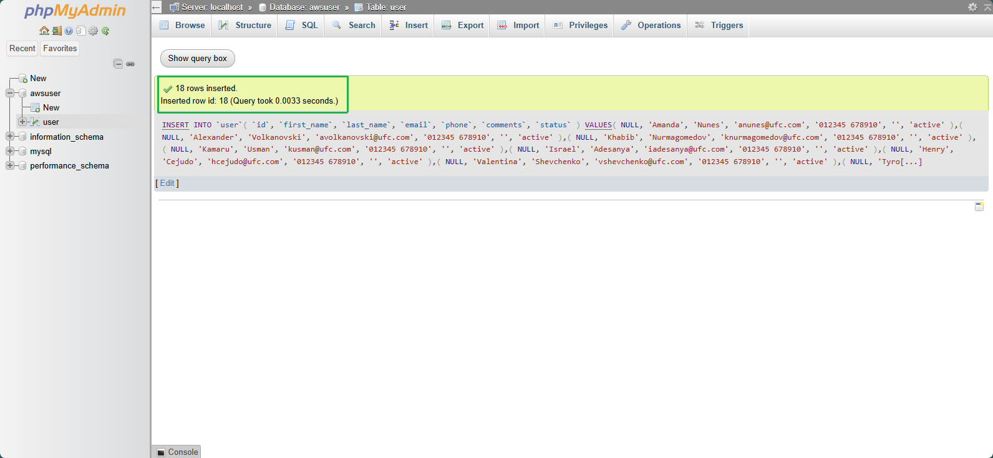Collapse the top panel with the arrow icon
The height and width of the screenshot is (458, 993).
pos(987,7)
